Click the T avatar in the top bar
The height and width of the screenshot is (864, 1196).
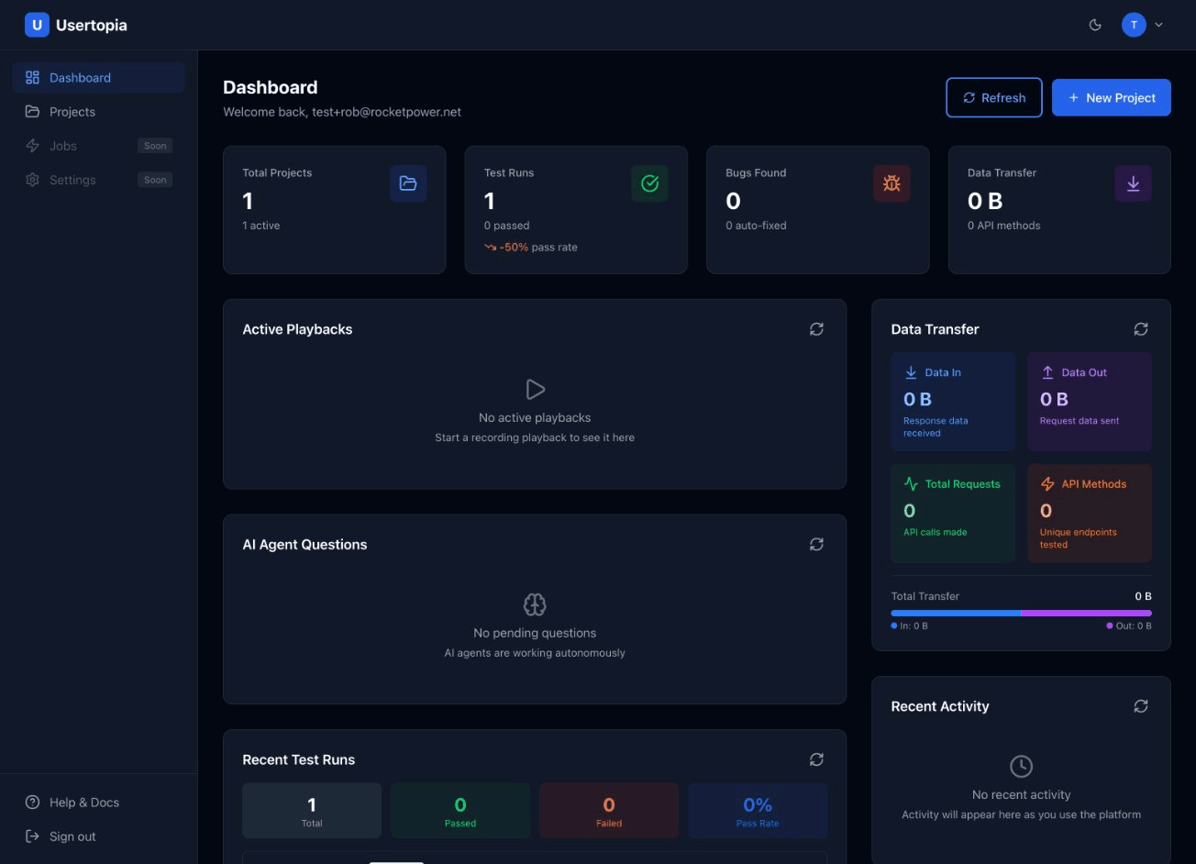[1134, 25]
